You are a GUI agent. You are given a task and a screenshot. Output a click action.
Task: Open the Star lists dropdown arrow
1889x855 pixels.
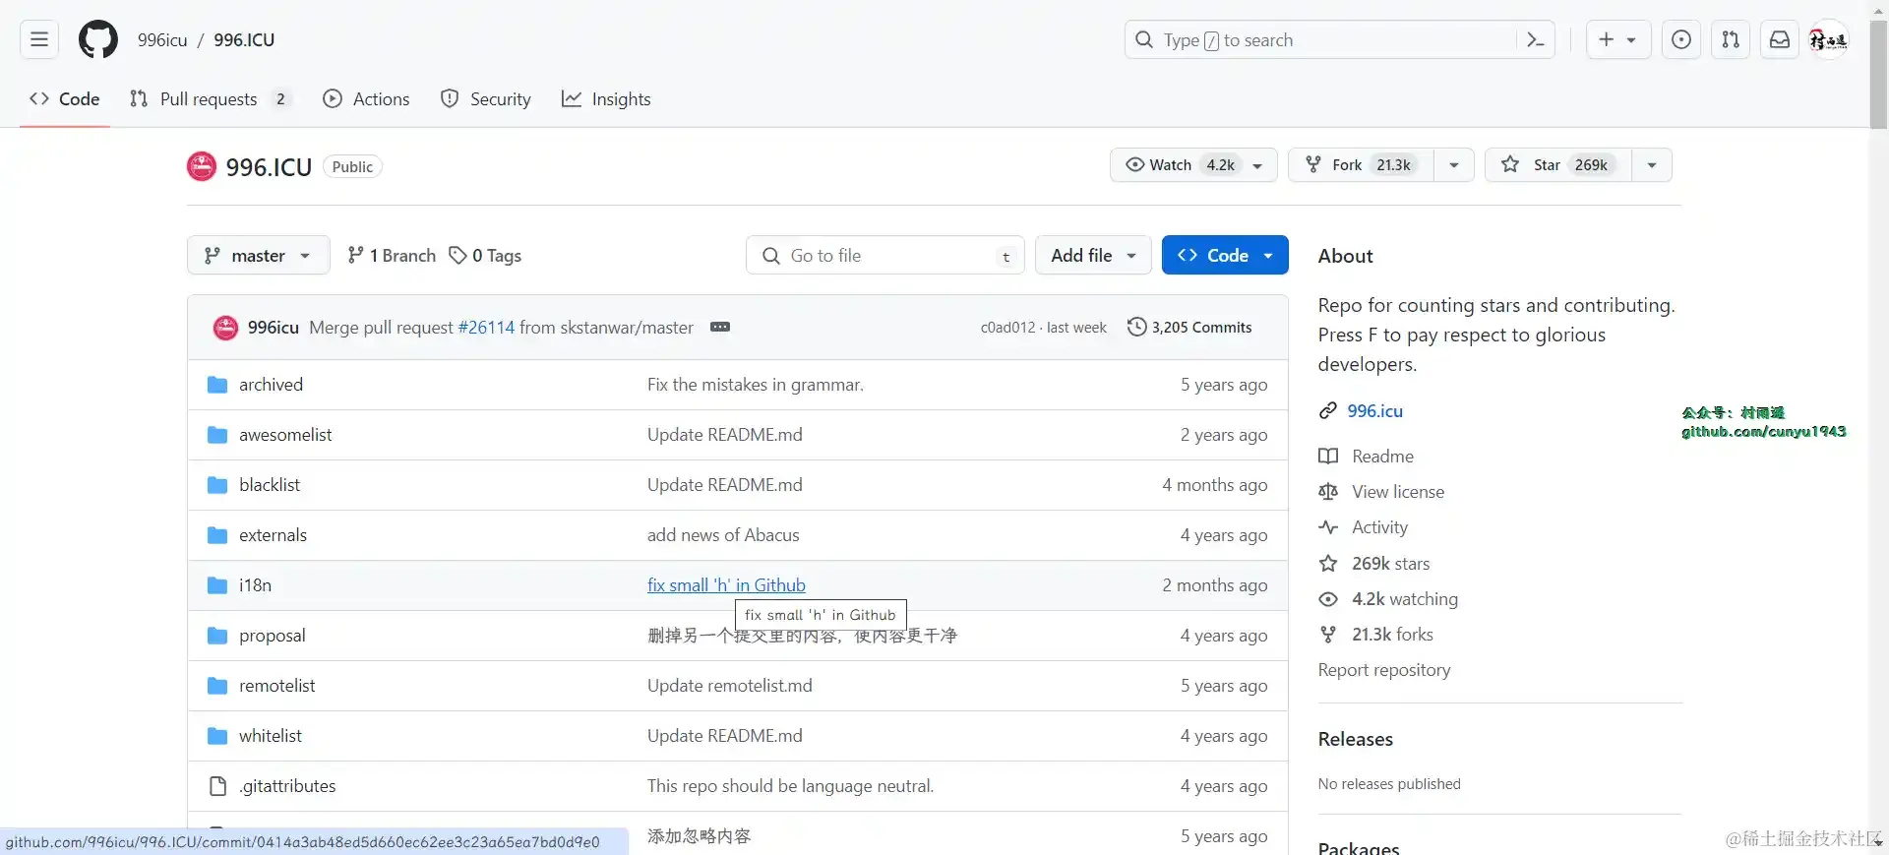(1652, 165)
